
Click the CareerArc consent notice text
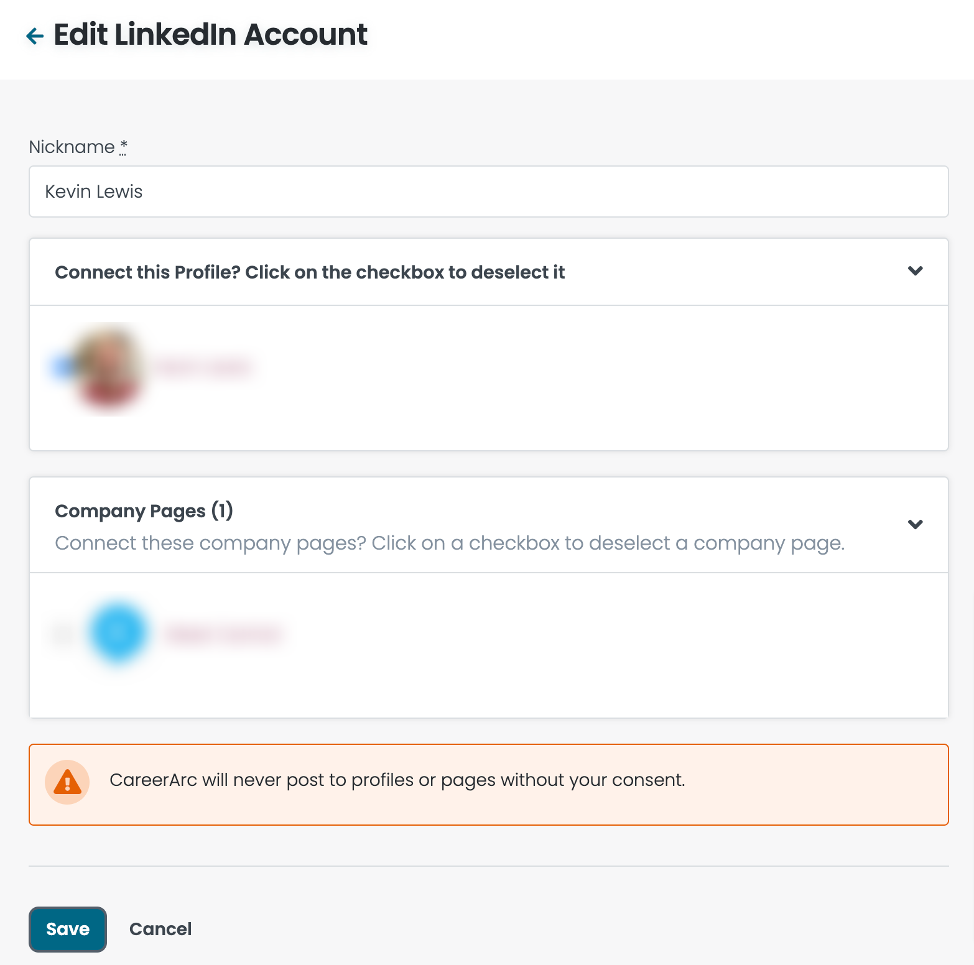[397, 780]
